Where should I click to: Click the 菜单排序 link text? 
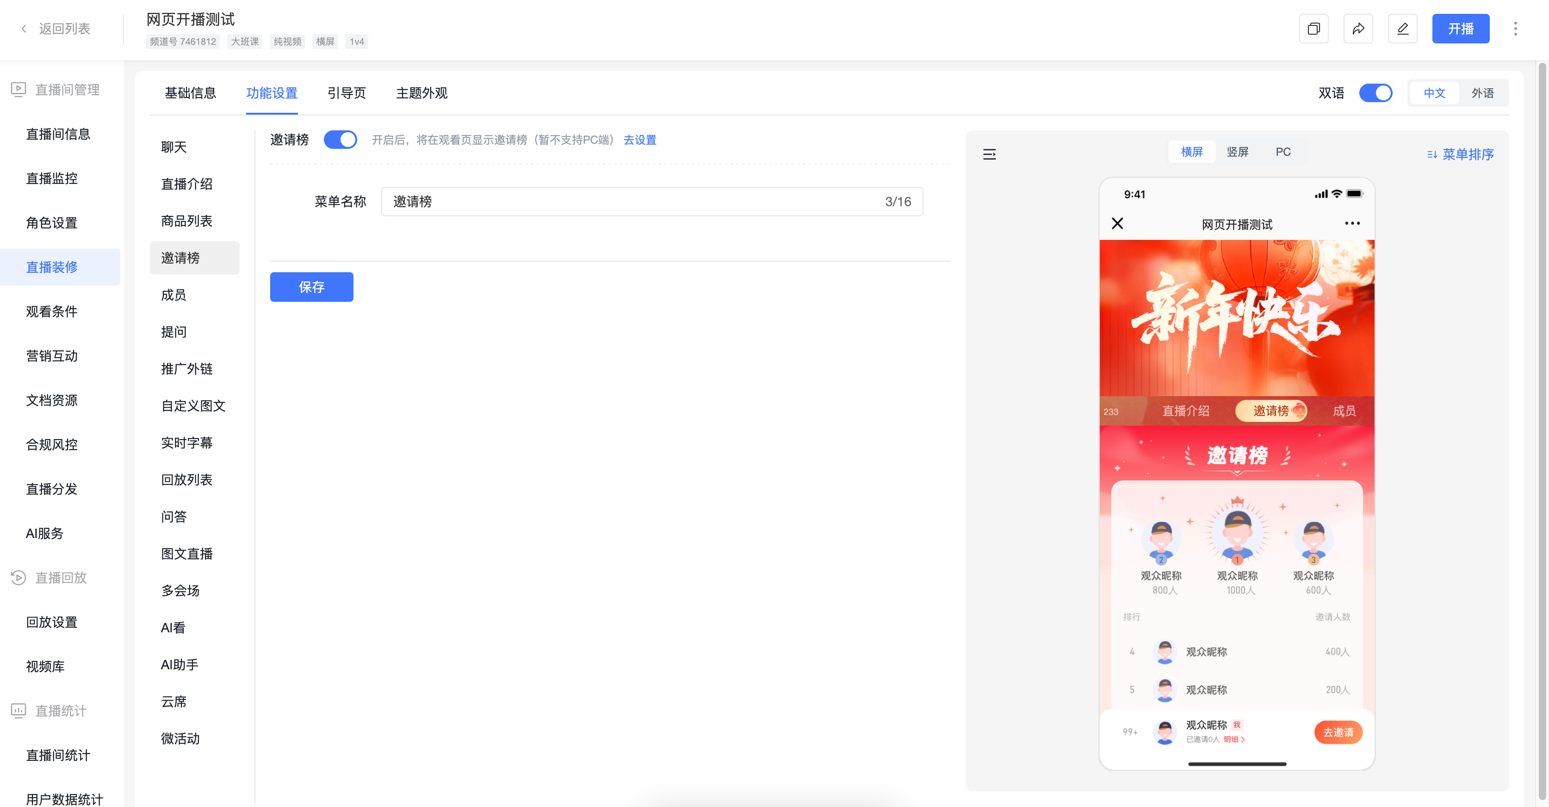(x=1468, y=154)
